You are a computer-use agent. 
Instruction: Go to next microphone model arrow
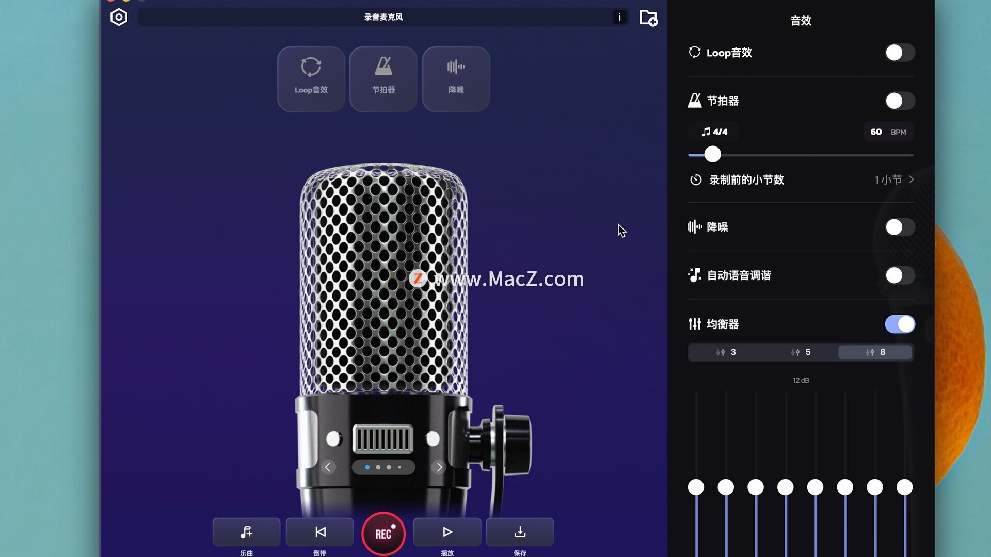tap(439, 467)
